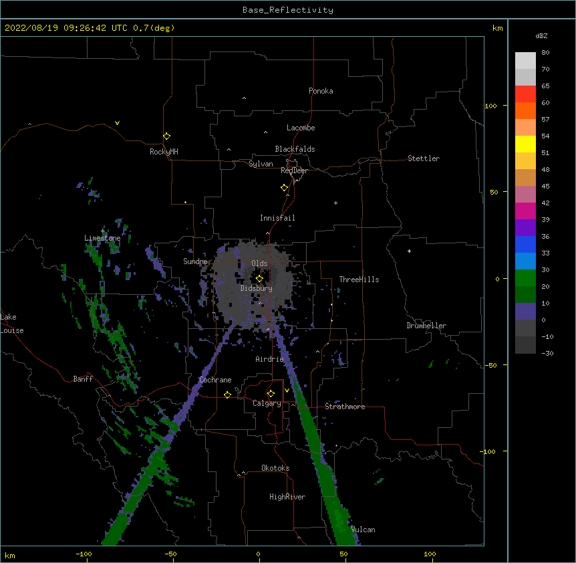Click the dBZ legend heading

coord(541,35)
